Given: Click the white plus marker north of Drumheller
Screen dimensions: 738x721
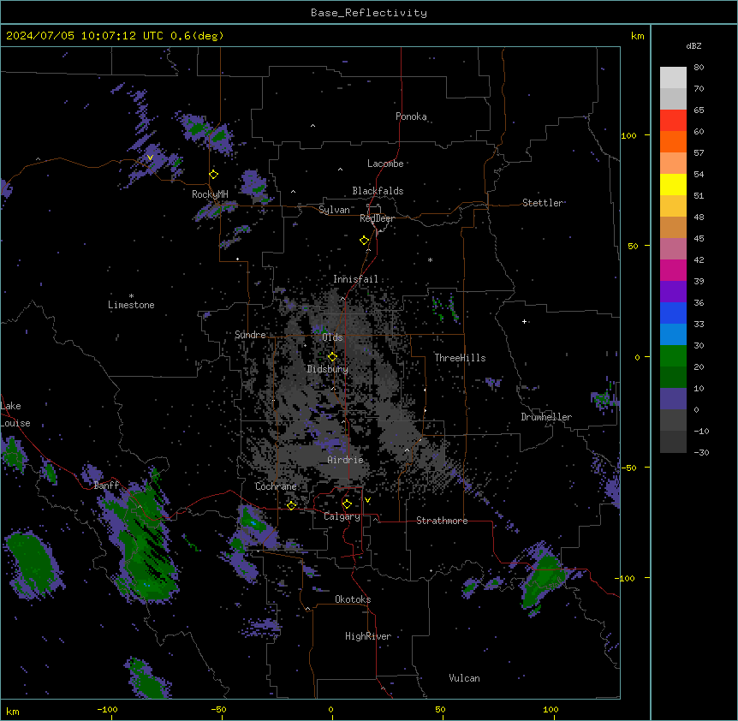Looking at the screenshot, I should tap(524, 321).
